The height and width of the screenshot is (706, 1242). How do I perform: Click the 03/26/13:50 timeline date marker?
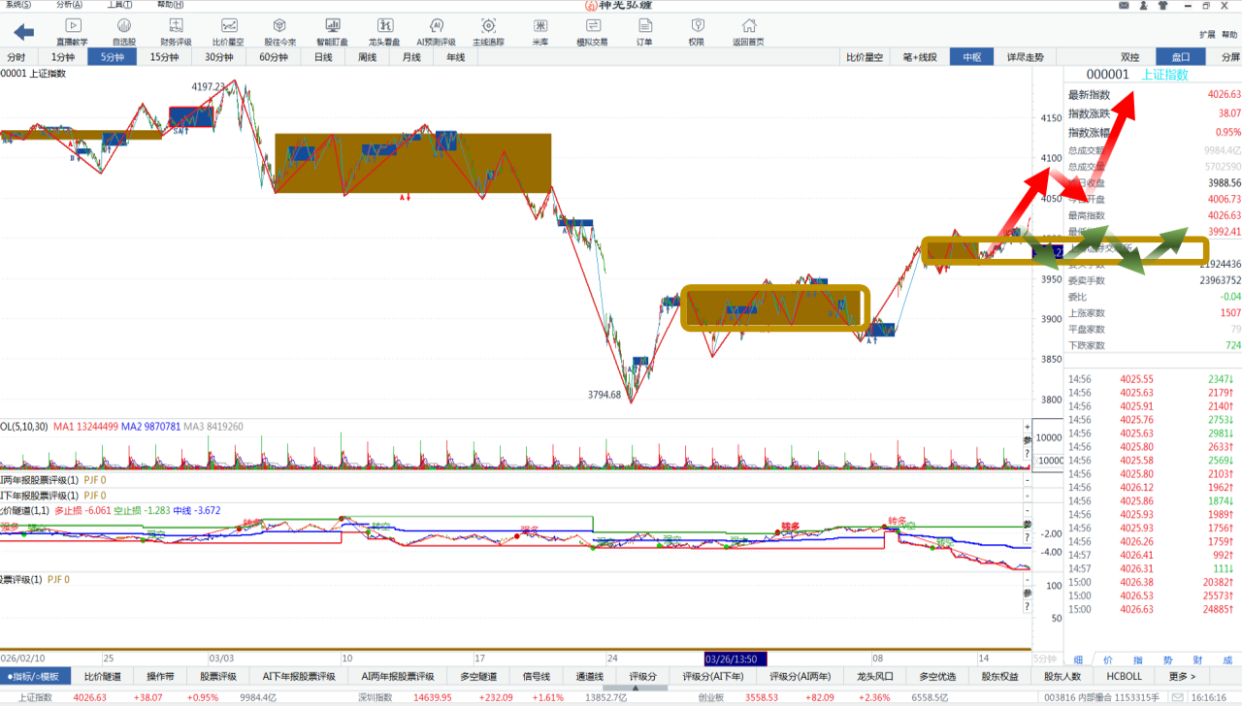pyautogui.click(x=735, y=658)
